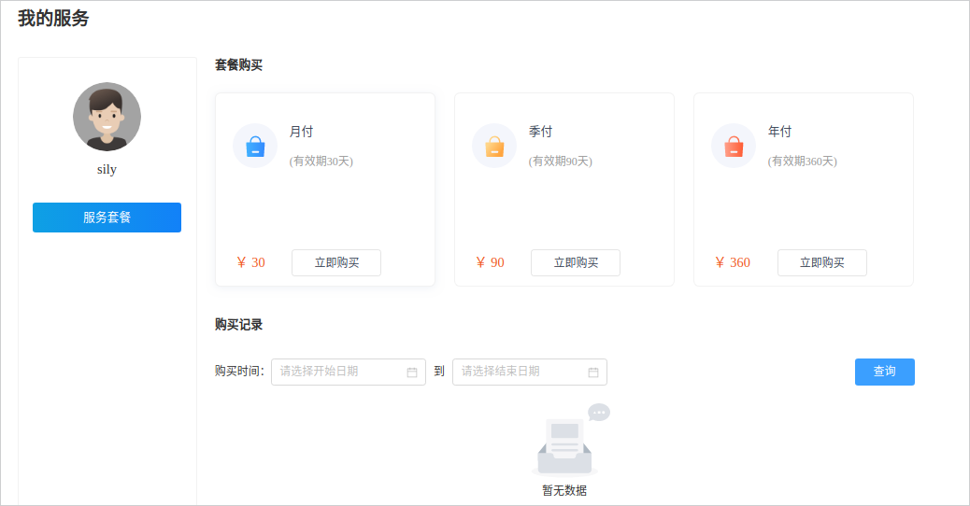Click the ¥ 360 price label
The height and width of the screenshot is (506, 970).
pyautogui.click(x=733, y=262)
